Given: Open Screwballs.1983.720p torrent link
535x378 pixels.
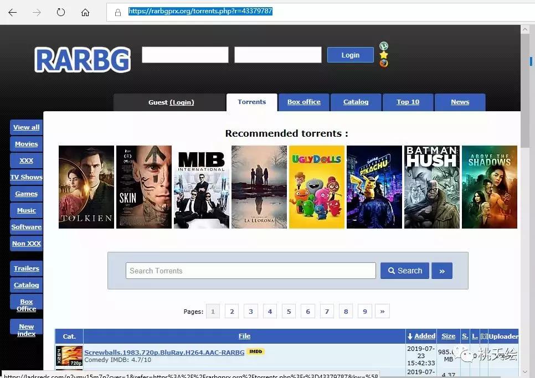Looking at the screenshot, I should tap(164, 352).
